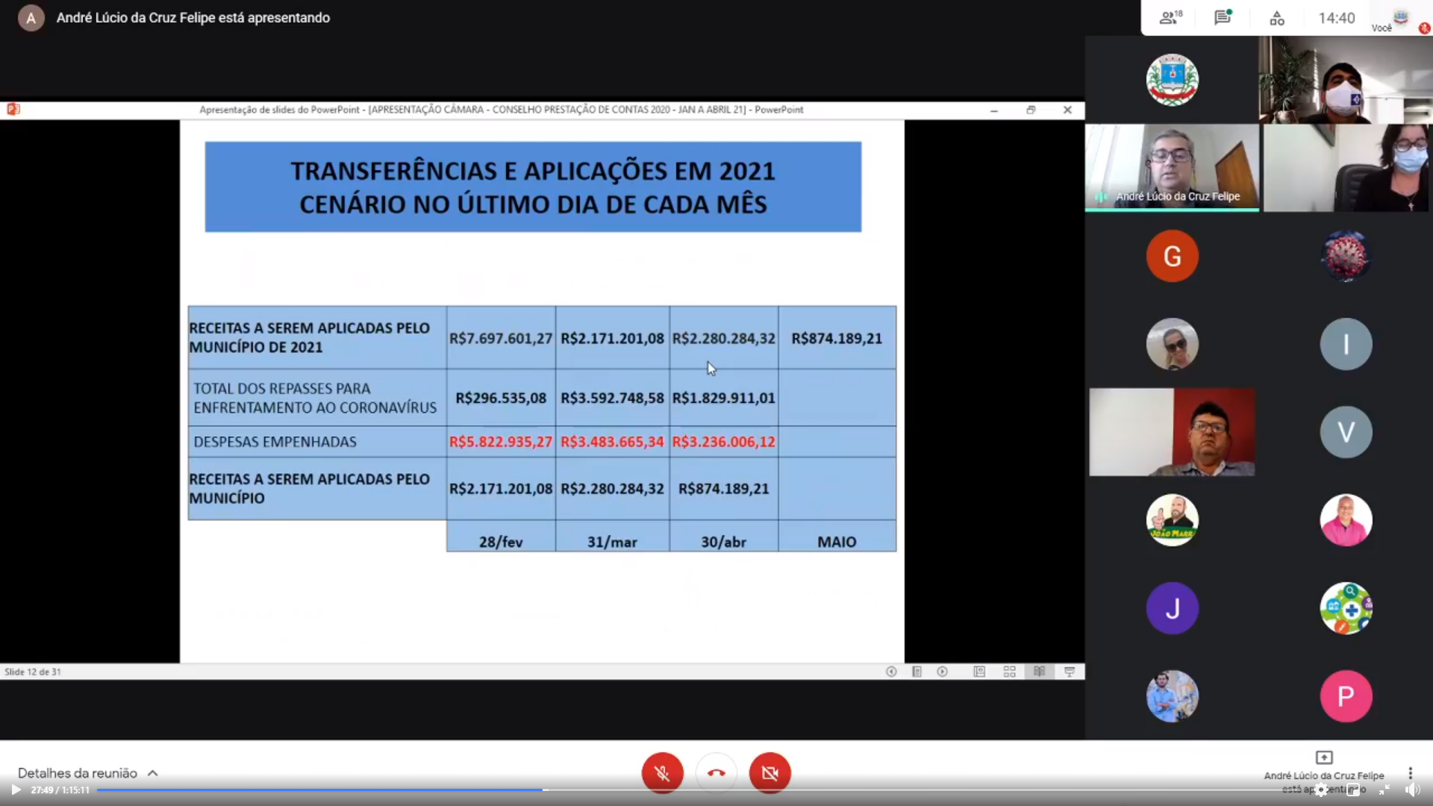Select the Reading View icon
This screenshot has height=806, width=1433.
tap(1039, 672)
